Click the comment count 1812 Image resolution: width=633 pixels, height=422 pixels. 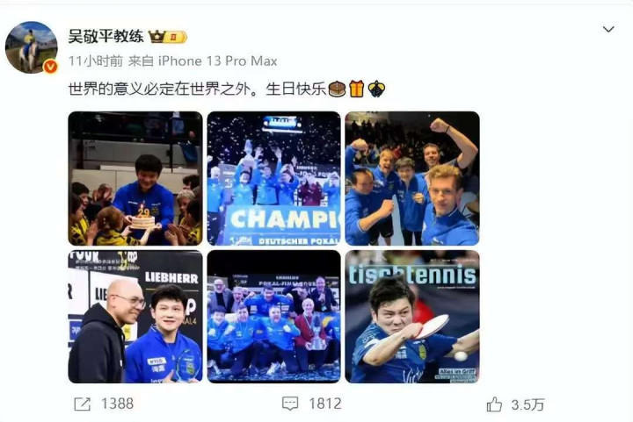(325, 404)
